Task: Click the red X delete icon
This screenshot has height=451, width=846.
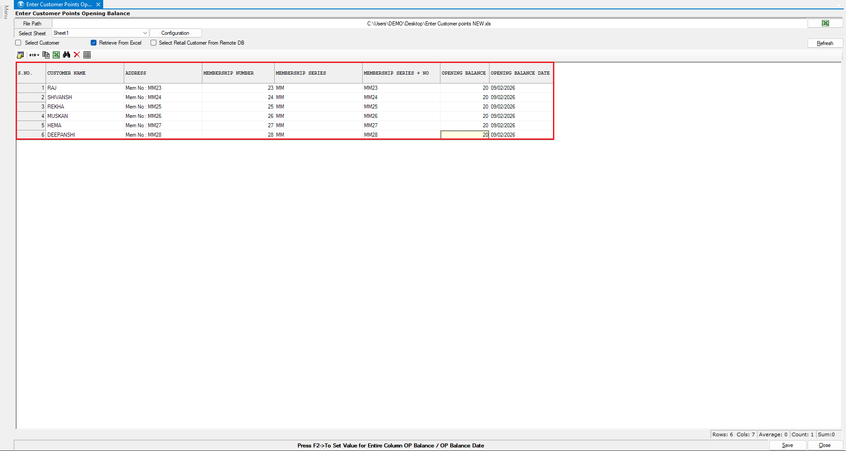Action: click(x=77, y=55)
